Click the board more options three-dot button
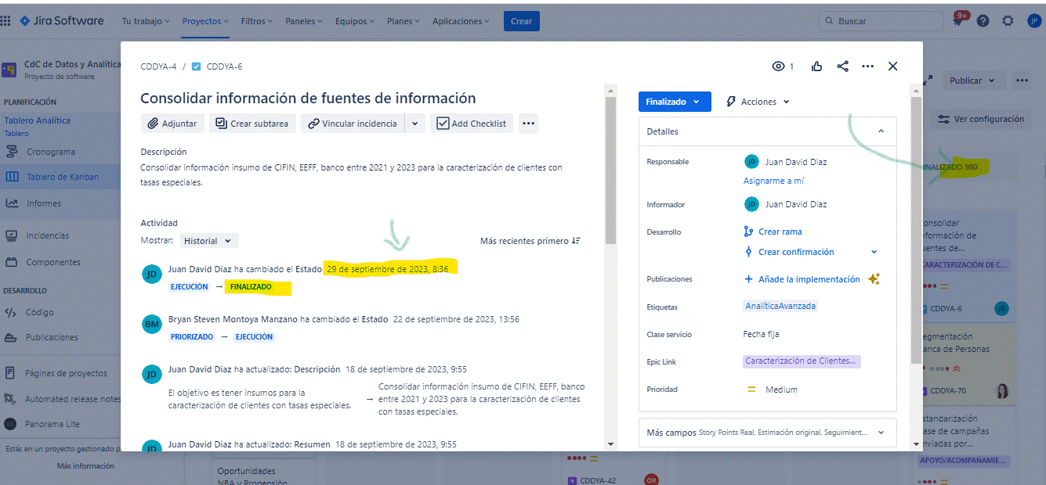This screenshot has height=485, width=1046. point(1022,81)
